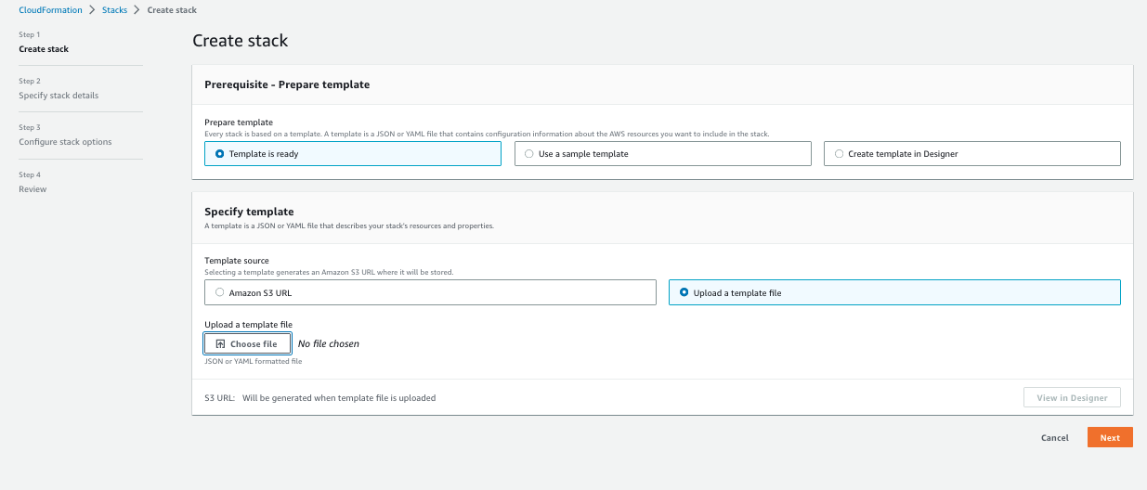Cancel the stack creation
The height and width of the screenshot is (490, 1147).
click(1054, 438)
